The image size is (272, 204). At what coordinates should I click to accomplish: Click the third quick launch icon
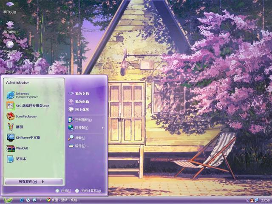pyautogui.click(x=34, y=200)
